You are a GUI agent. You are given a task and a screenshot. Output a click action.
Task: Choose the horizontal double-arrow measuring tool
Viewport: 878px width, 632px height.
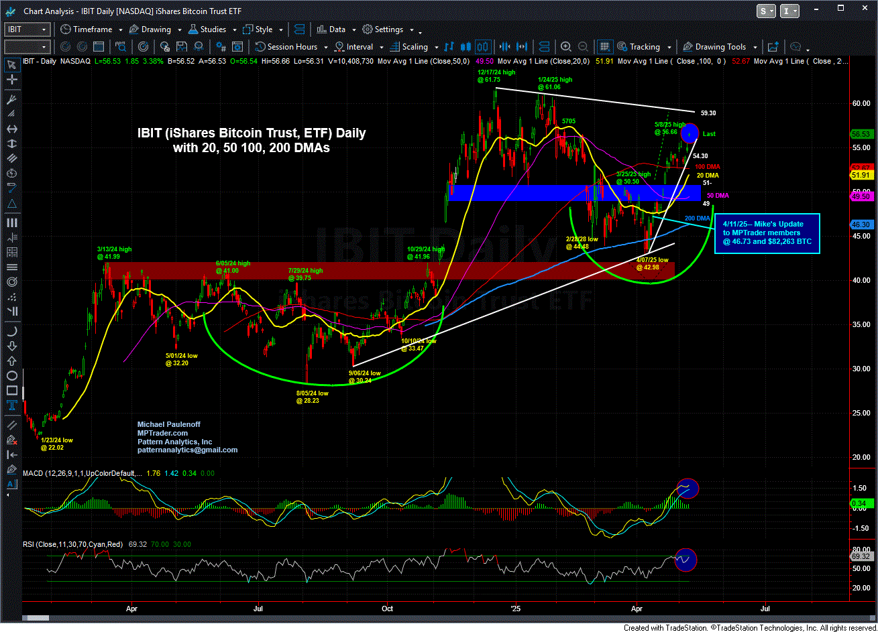13,129
